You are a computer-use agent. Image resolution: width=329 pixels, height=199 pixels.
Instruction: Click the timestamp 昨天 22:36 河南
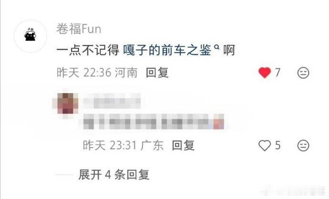pyautogui.click(x=97, y=73)
